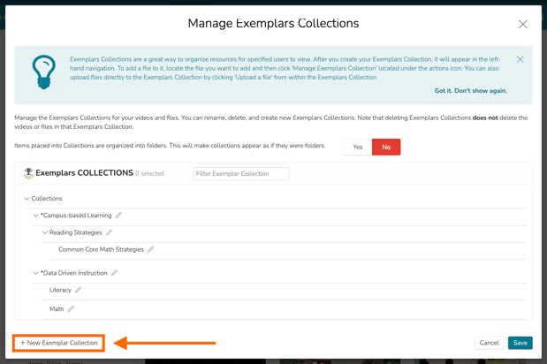Collapse the Campus-based Learning folder
Image resolution: width=547 pixels, height=364 pixels.
(x=35, y=216)
